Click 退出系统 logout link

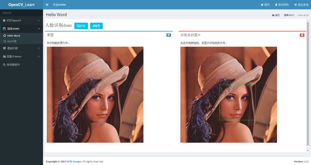click(x=301, y=5)
